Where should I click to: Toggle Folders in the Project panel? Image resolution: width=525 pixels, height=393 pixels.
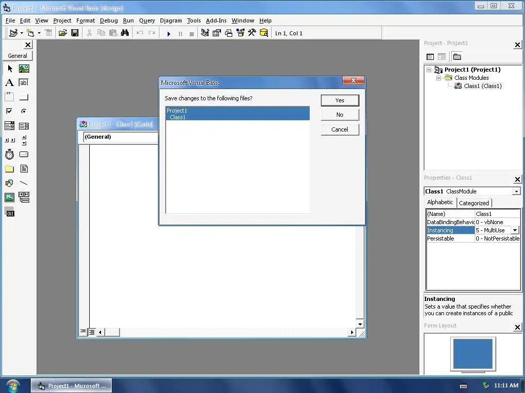pyautogui.click(x=457, y=57)
